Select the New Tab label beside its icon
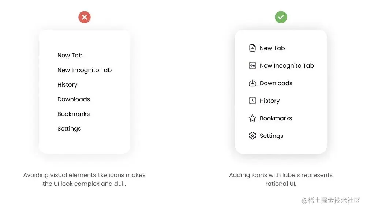 [x=272, y=48]
